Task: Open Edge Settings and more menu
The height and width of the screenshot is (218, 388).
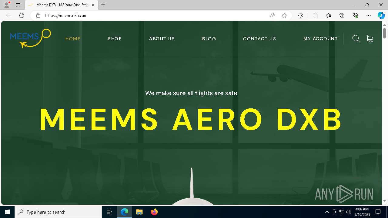Action: pyautogui.click(x=369, y=15)
